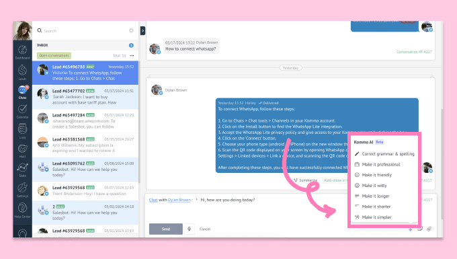Screen dimensions: 457x259
Task: Open conversation Lead #65477702
Action: click(85, 97)
